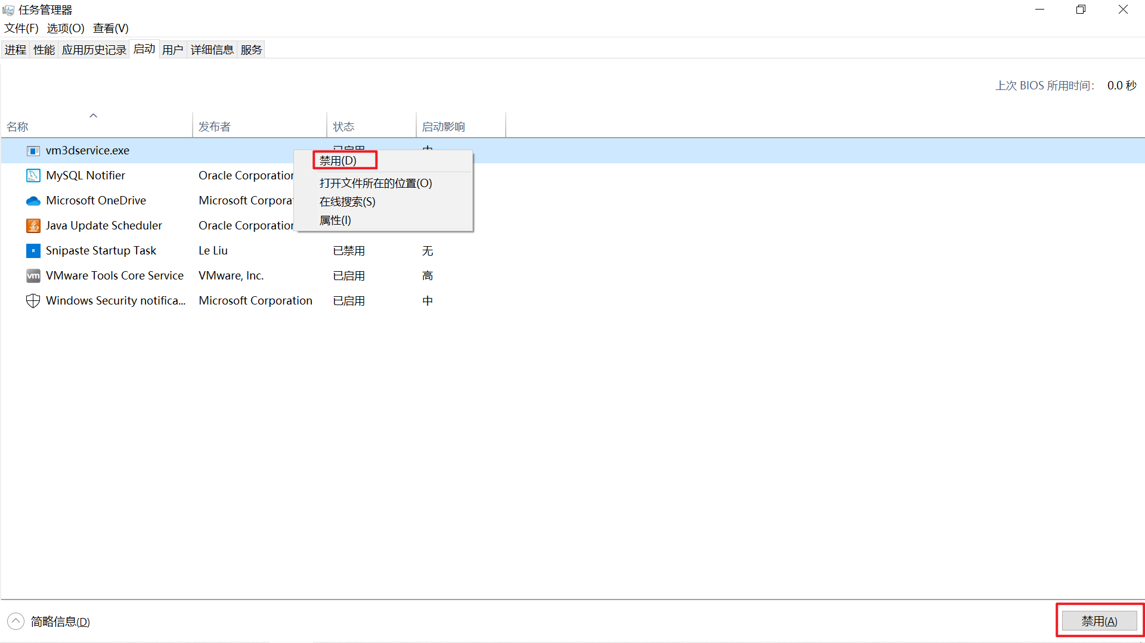The height and width of the screenshot is (643, 1145).
Task: Select the Windows Security notifica... entry text
Action: point(116,301)
